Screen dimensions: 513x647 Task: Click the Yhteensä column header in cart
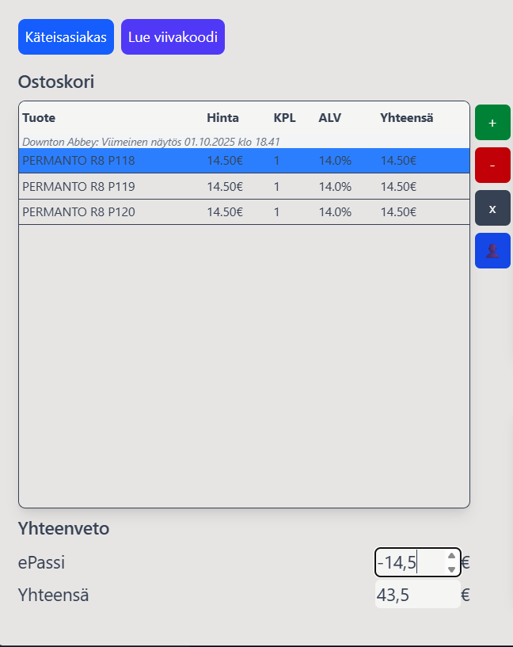point(406,118)
